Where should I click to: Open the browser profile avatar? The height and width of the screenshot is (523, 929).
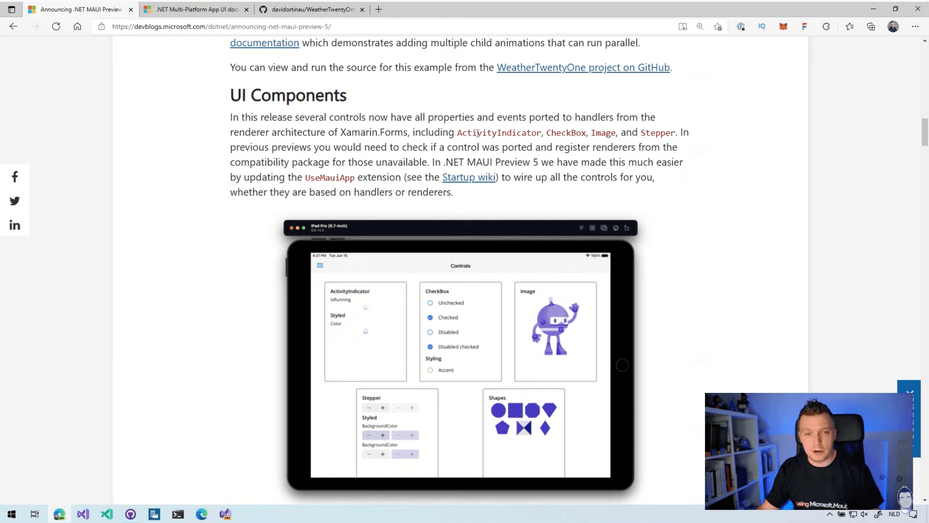(x=893, y=26)
